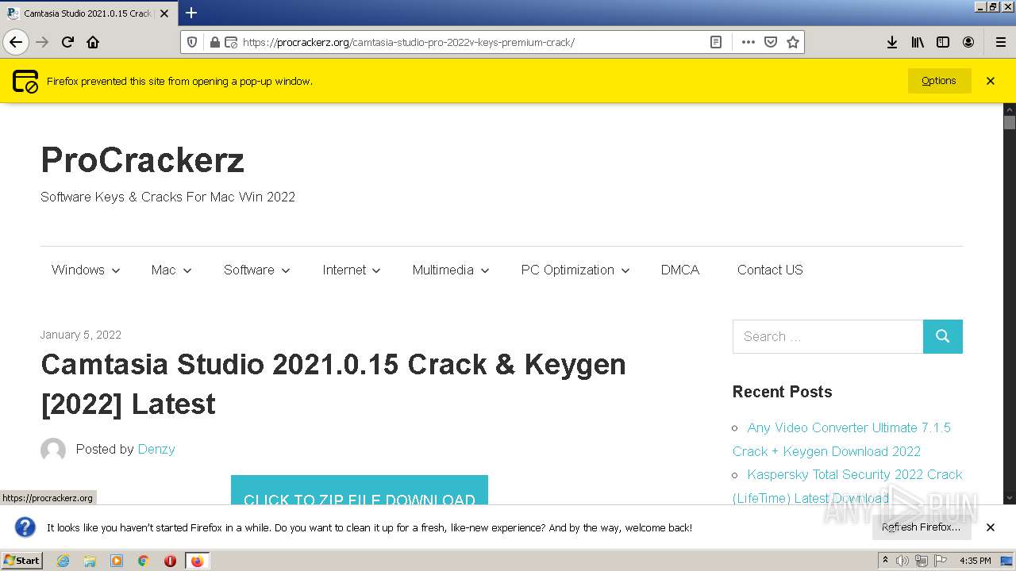
Task: Open Kaspersky Total Security 2022 post
Action: (848, 486)
